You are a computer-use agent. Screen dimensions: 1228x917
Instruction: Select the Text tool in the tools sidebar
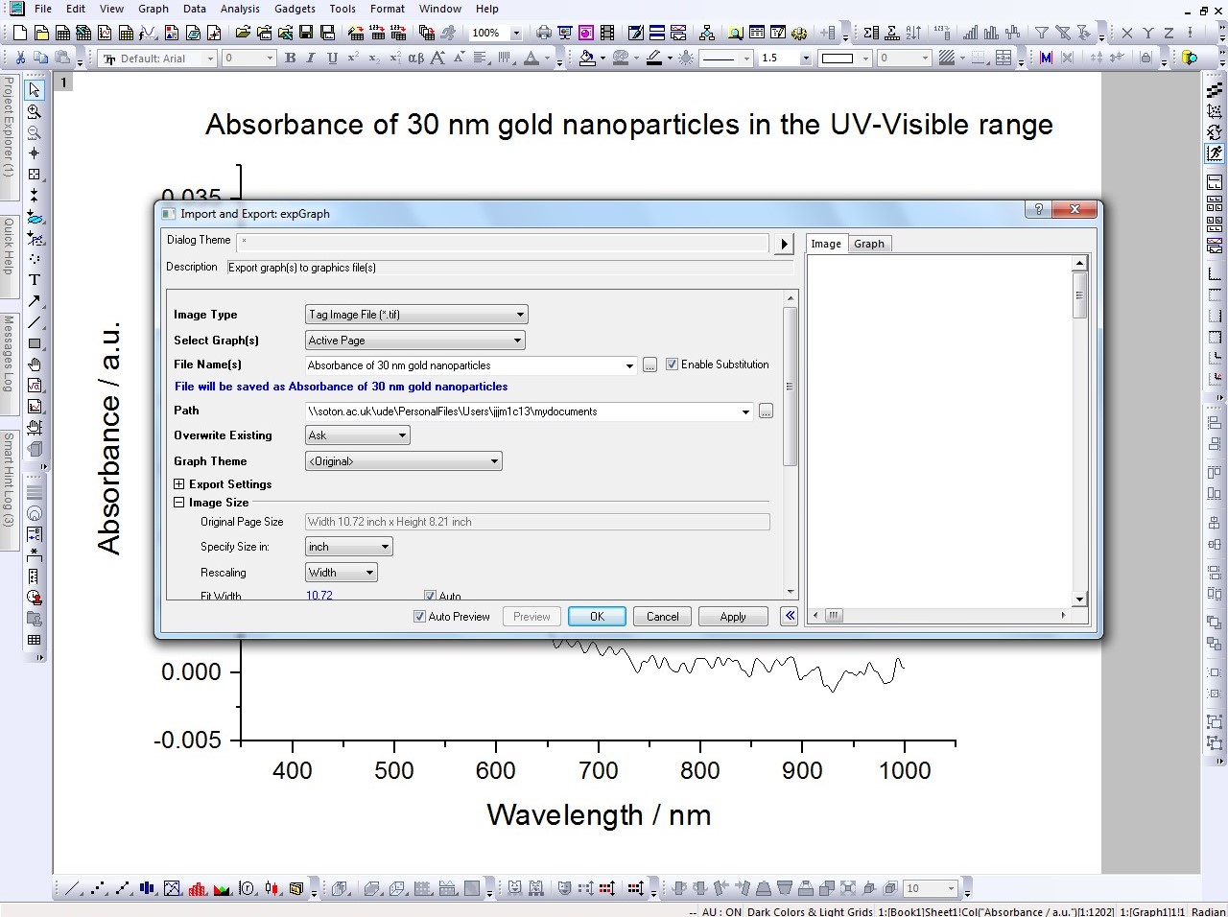point(35,280)
